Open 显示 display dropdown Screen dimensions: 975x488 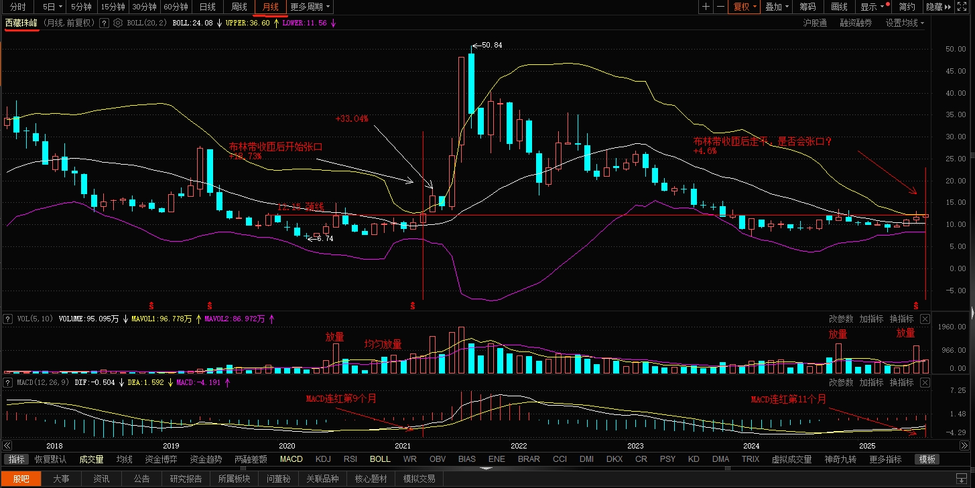point(874,7)
